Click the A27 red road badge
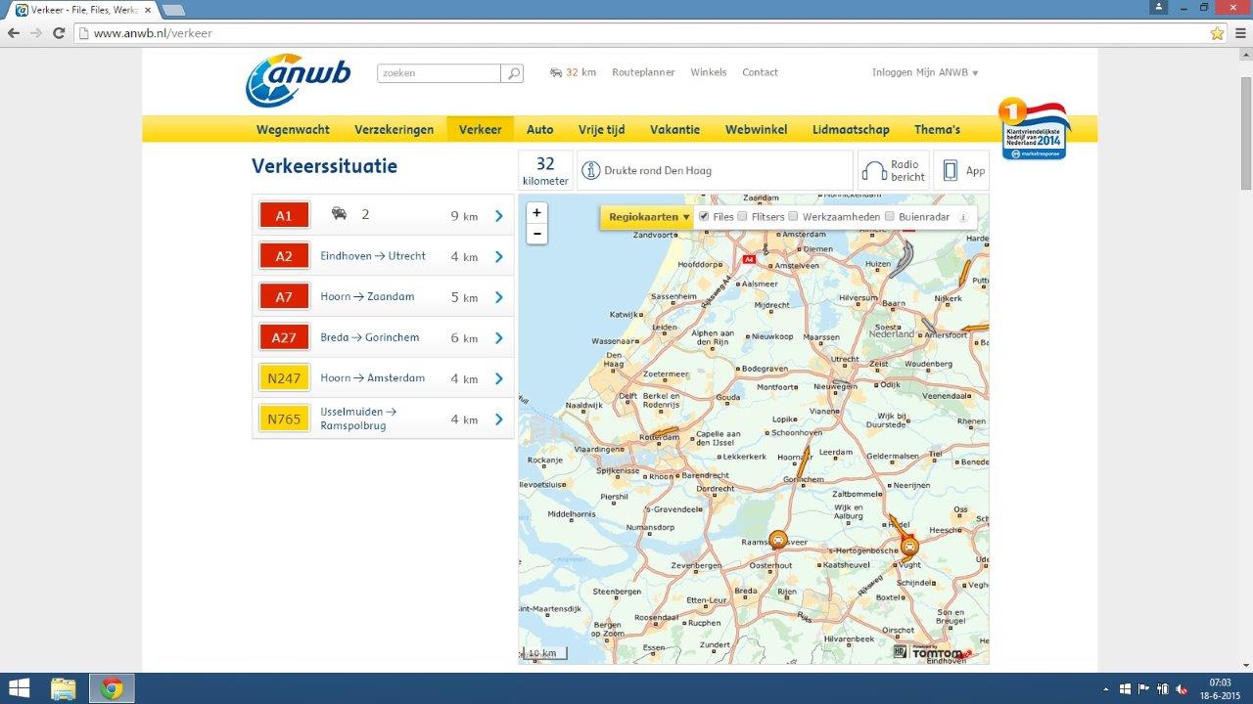The width and height of the screenshot is (1253, 704). click(284, 338)
